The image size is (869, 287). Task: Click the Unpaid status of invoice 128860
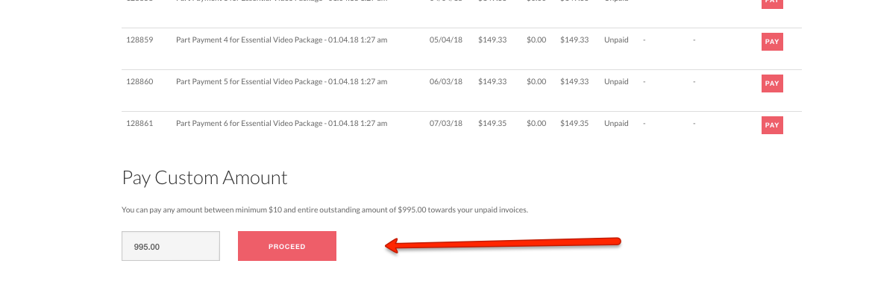[x=616, y=81]
